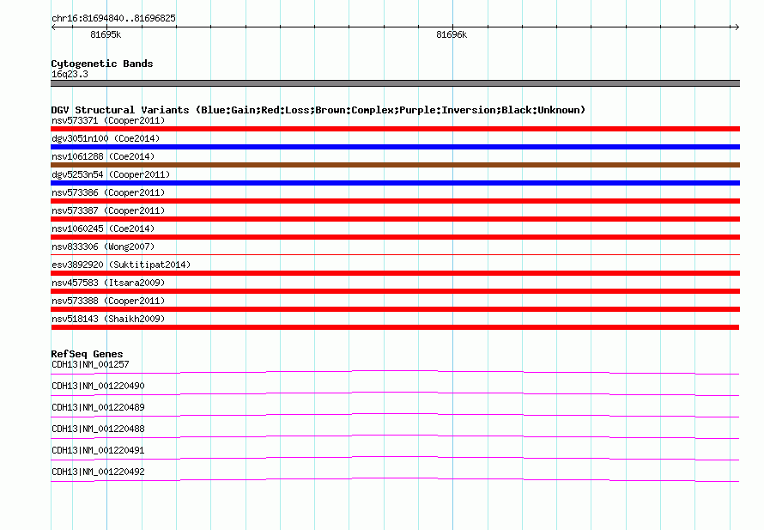Image resolution: width=764 pixels, height=530 pixels.
Task: Select the Cytogenetic Bands track title
Action: pos(102,64)
